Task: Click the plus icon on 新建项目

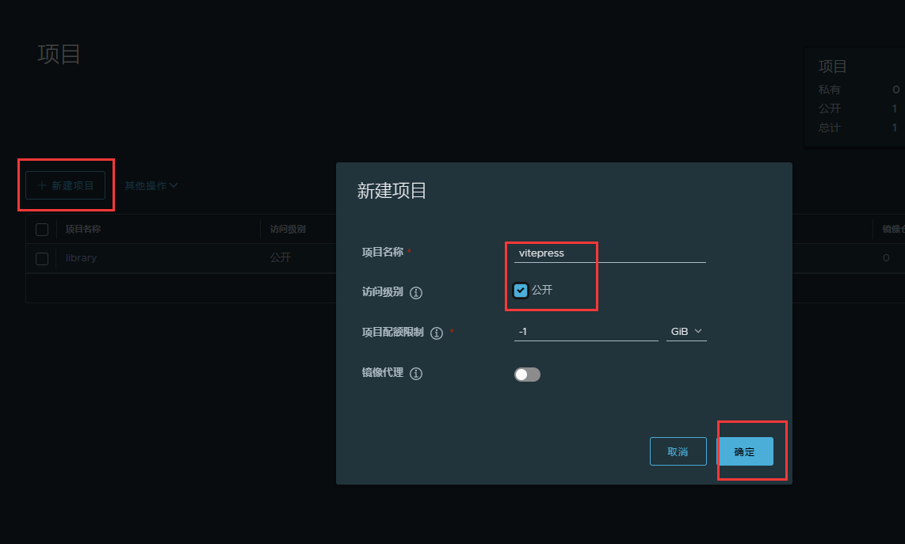Action: tap(42, 185)
